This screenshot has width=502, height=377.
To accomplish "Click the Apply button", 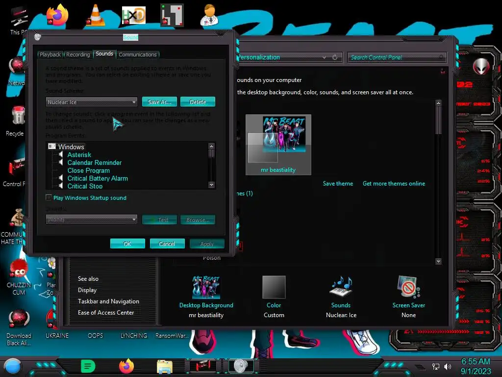I will 207,243.
